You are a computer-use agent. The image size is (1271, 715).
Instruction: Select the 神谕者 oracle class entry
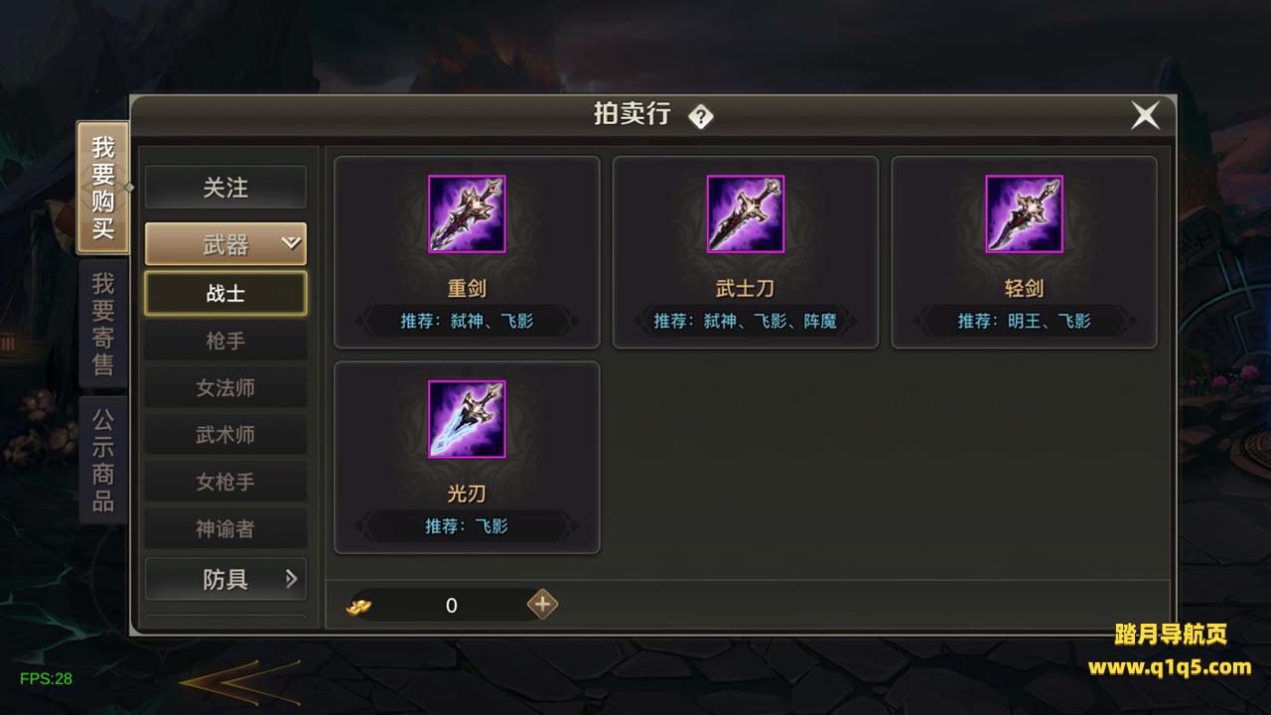[x=226, y=528]
